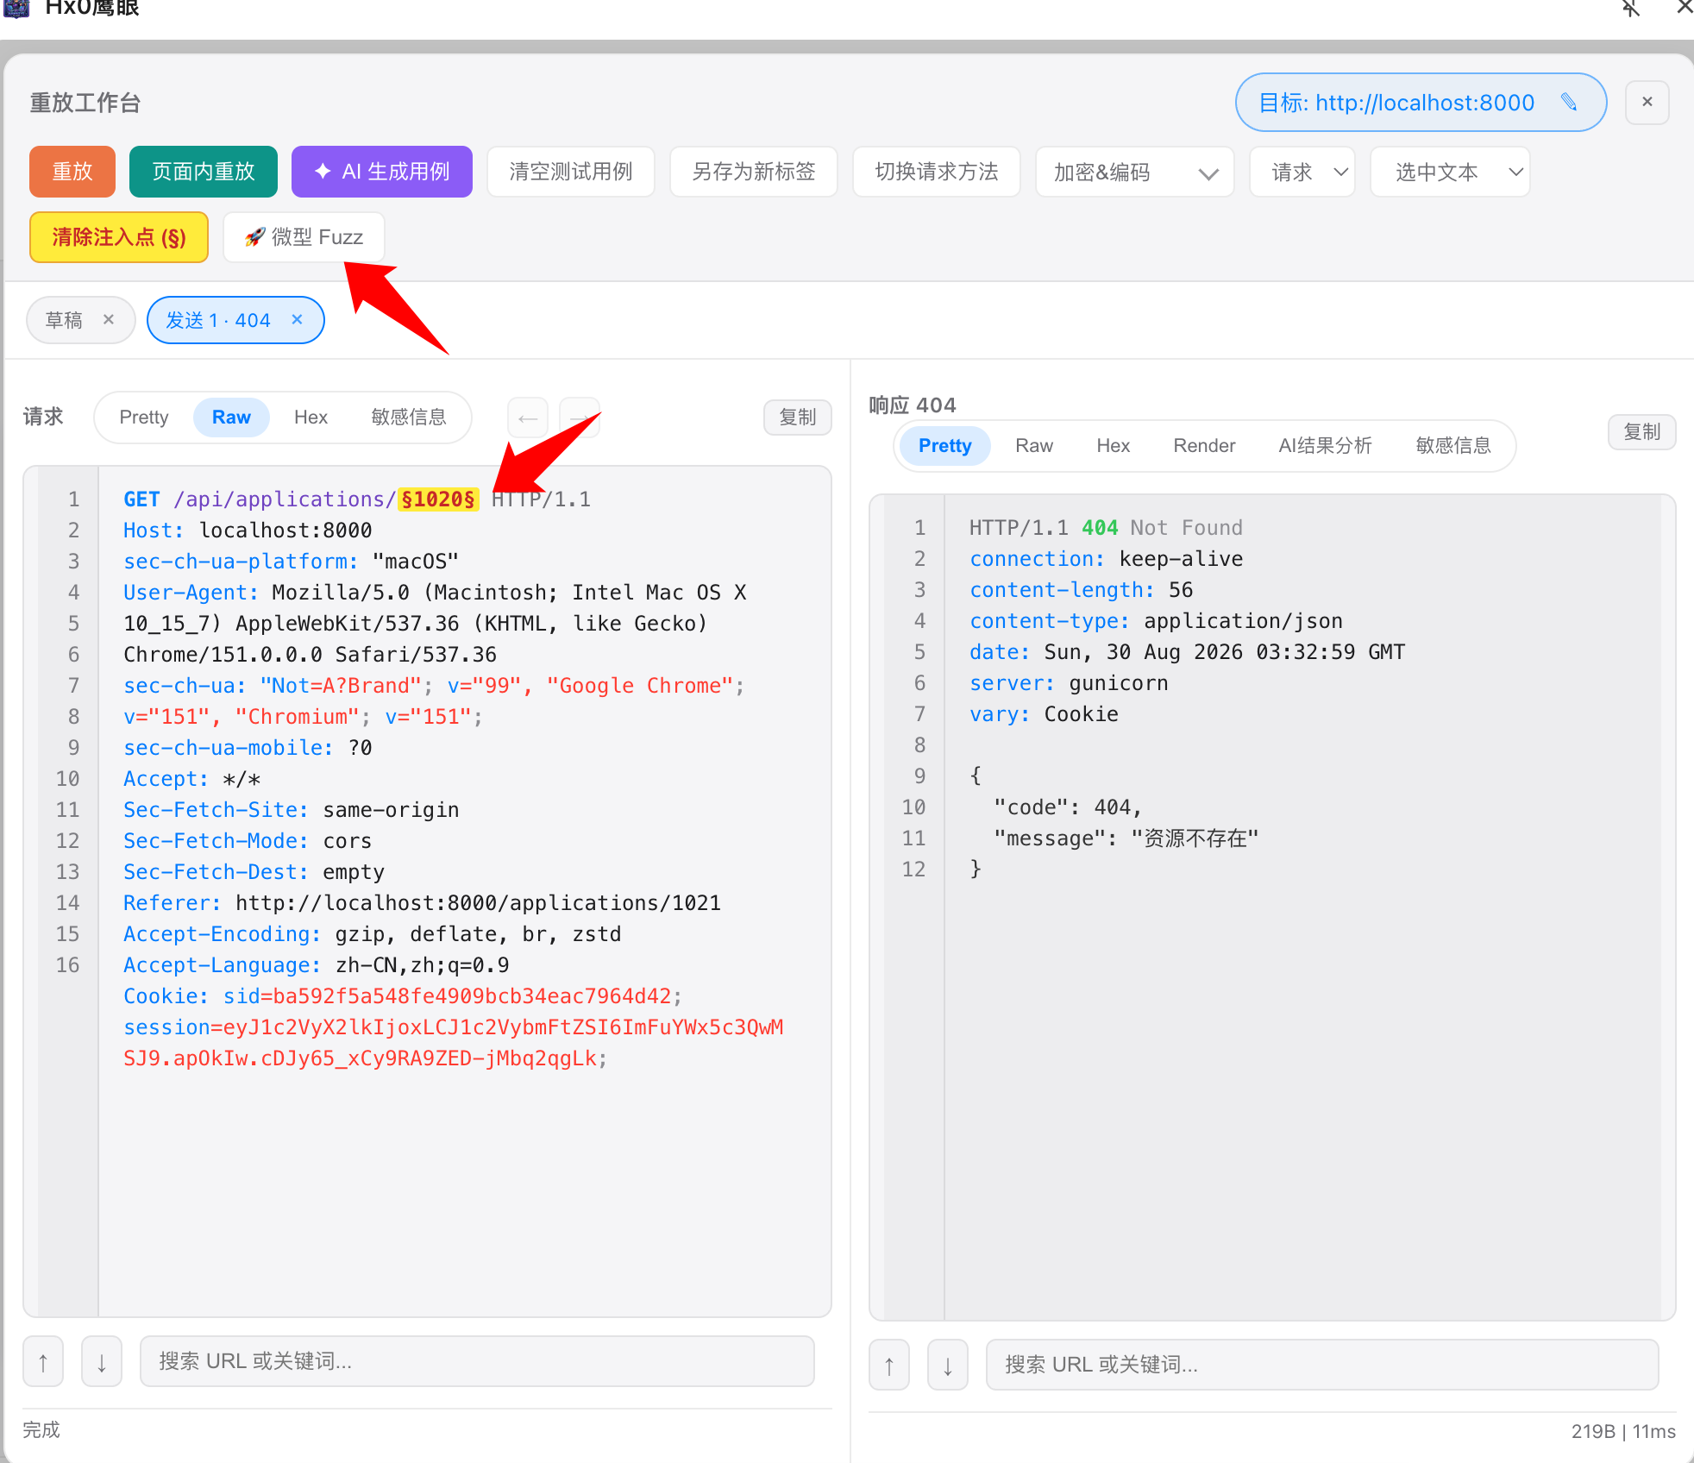The image size is (1694, 1463).
Task: Open the 加密&编码 dropdown
Action: [x=1135, y=172]
